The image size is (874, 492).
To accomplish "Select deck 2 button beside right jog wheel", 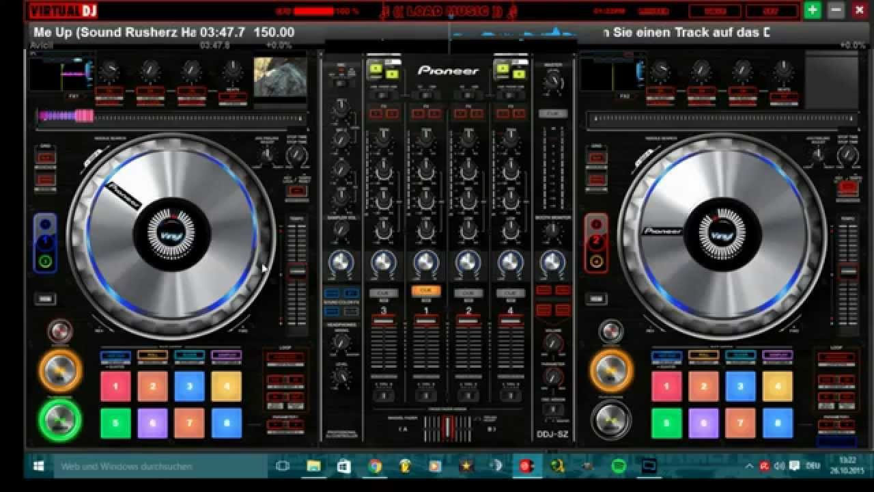I will point(596,241).
